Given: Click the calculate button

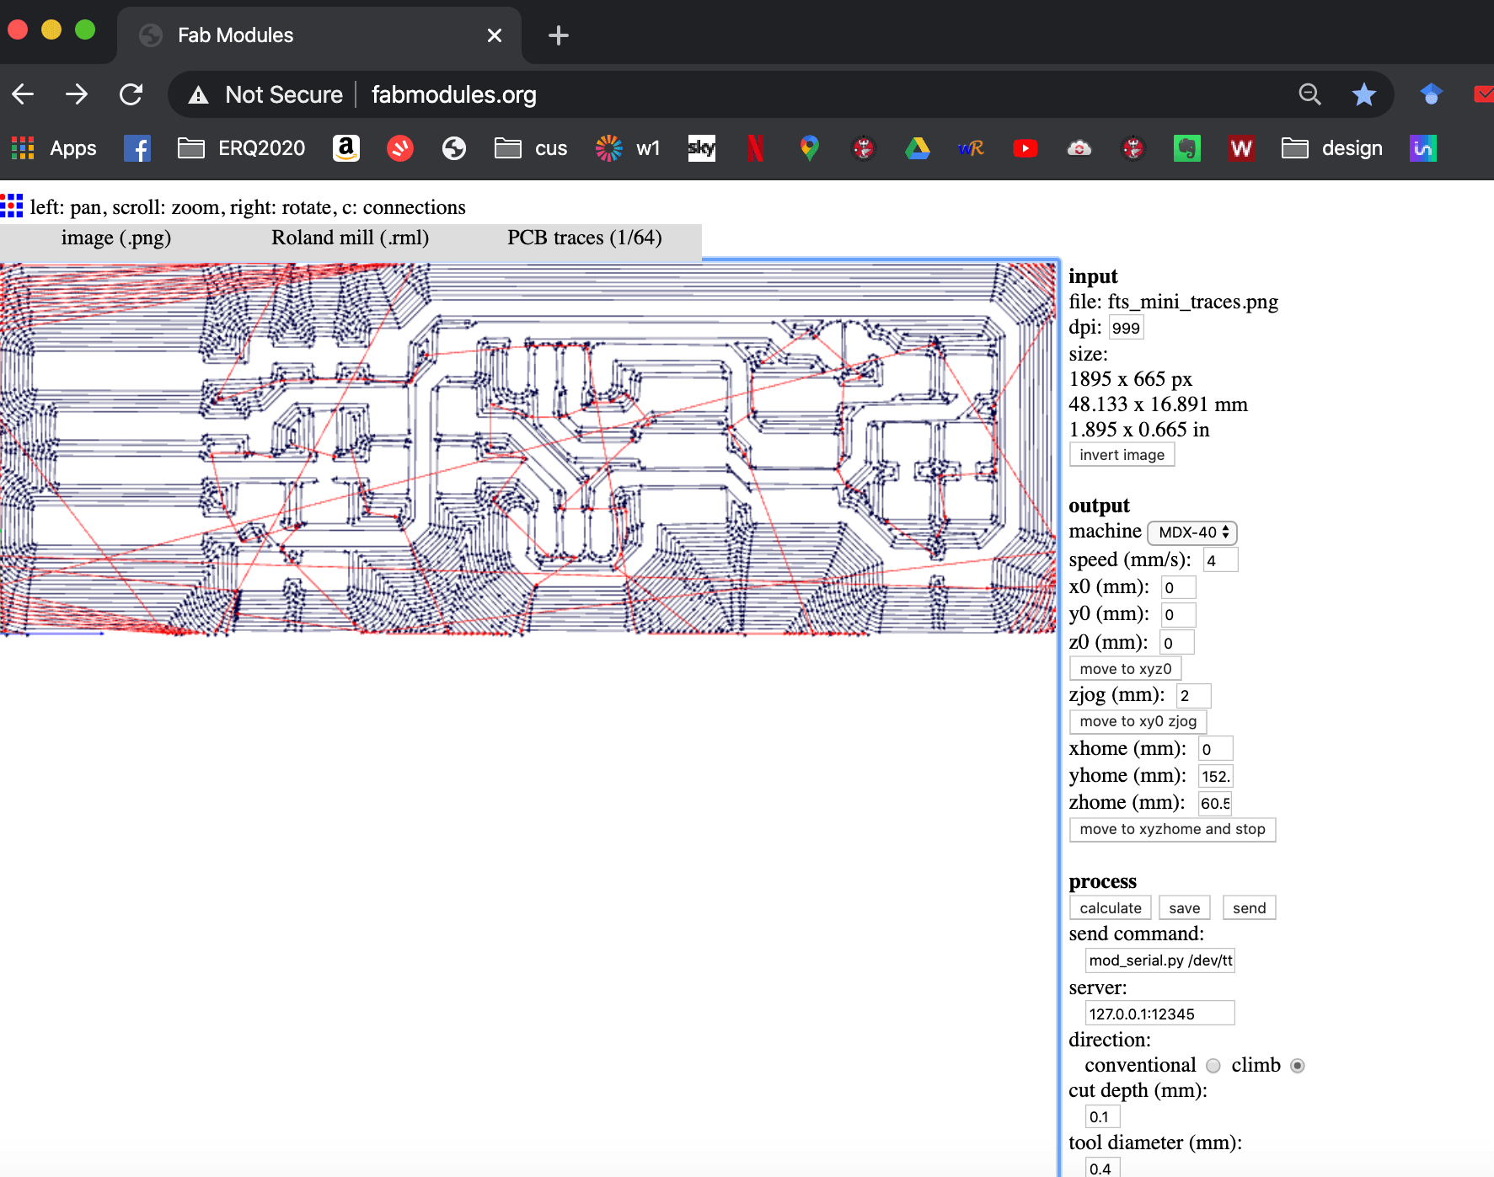Looking at the screenshot, I should [1111, 908].
